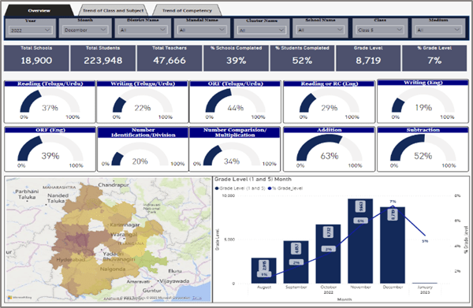Click the Vijayawada label on the map
This screenshot has width=473, height=308.
(x=174, y=281)
